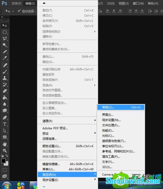Select the Magic Wand tool
Viewport: 163px width, 189px height.
pyautogui.click(x=5, y=45)
